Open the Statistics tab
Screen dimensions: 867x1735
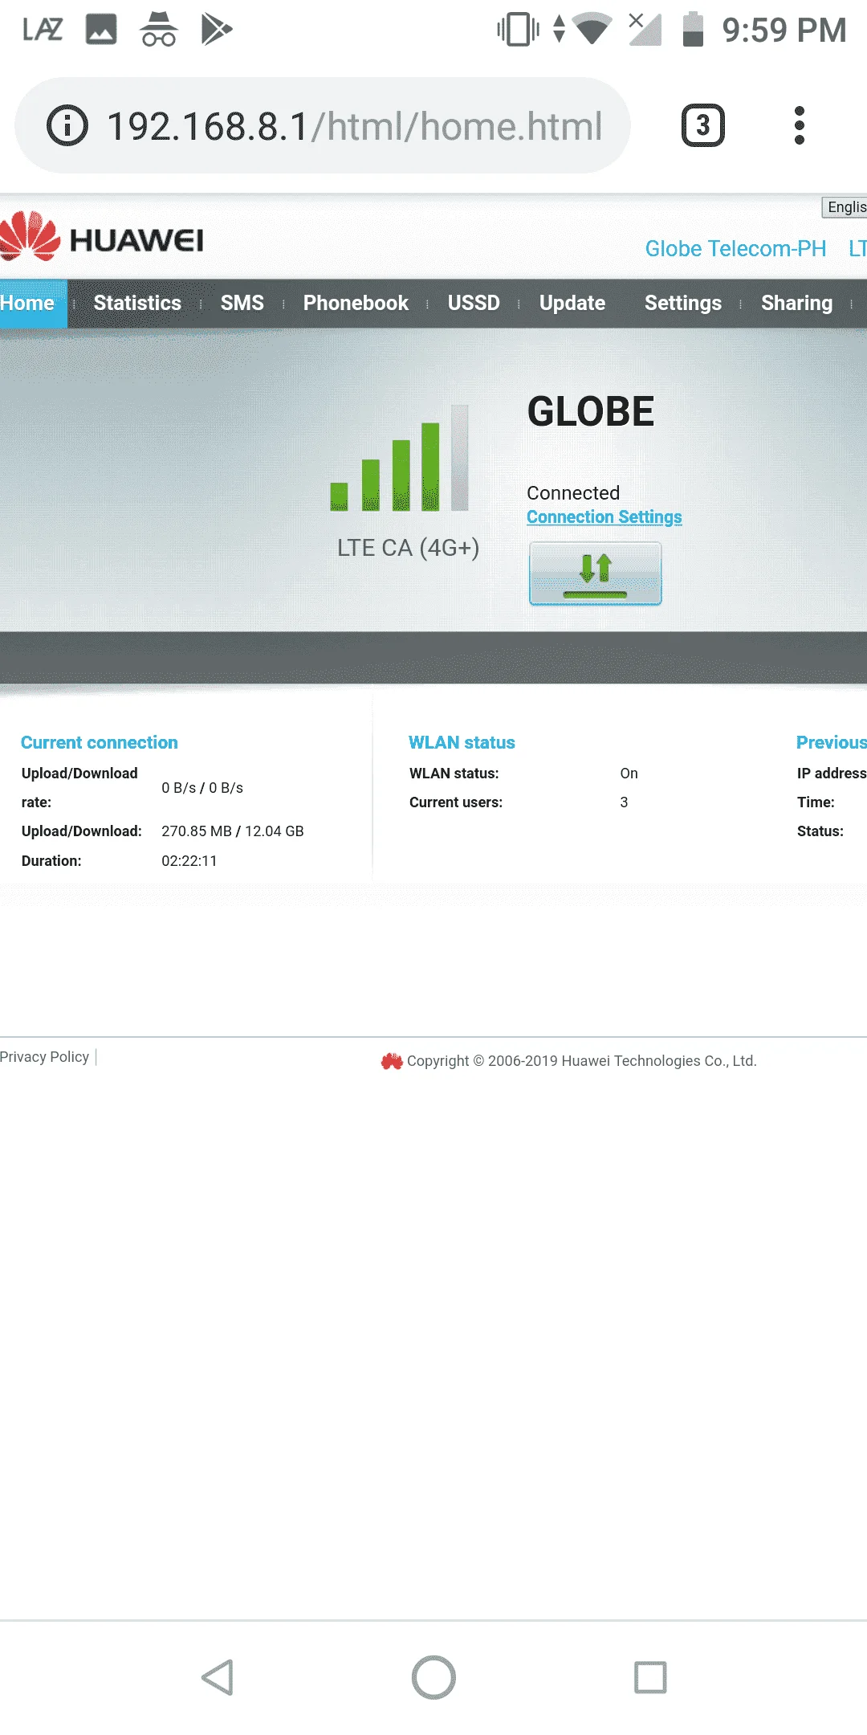point(137,304)
